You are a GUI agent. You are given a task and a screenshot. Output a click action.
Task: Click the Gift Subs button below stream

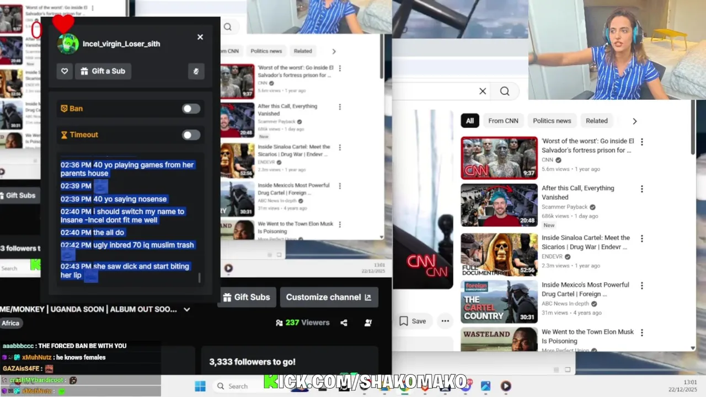(x=247, y=297)
